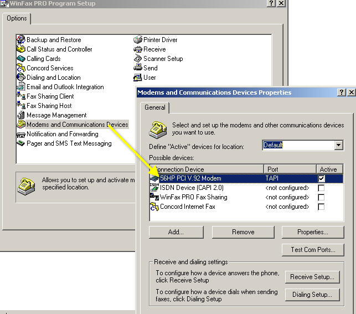Click the Email and Outlook Integration icon
The width and height of the screenshot is (356, 314).
tap(21, 87)
